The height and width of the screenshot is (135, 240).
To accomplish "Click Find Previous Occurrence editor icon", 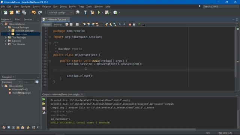I will click(x=89, y=24).
